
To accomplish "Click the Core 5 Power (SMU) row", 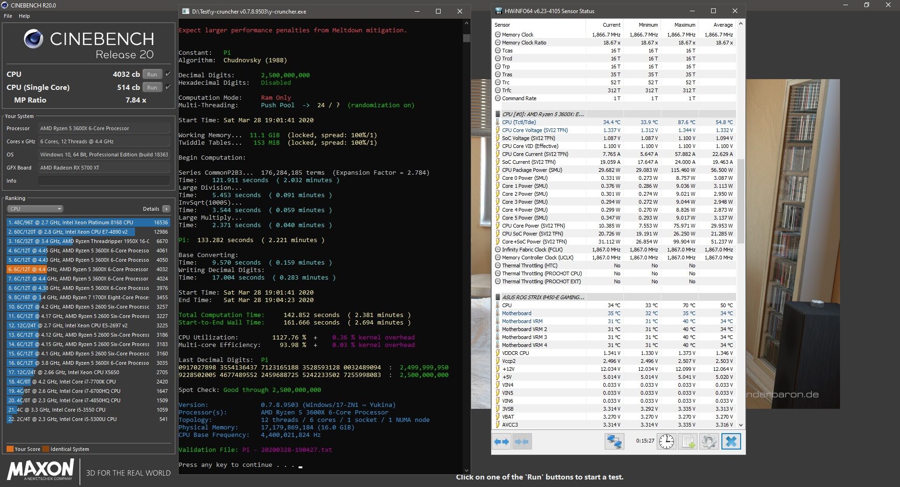I will point(615,218).
